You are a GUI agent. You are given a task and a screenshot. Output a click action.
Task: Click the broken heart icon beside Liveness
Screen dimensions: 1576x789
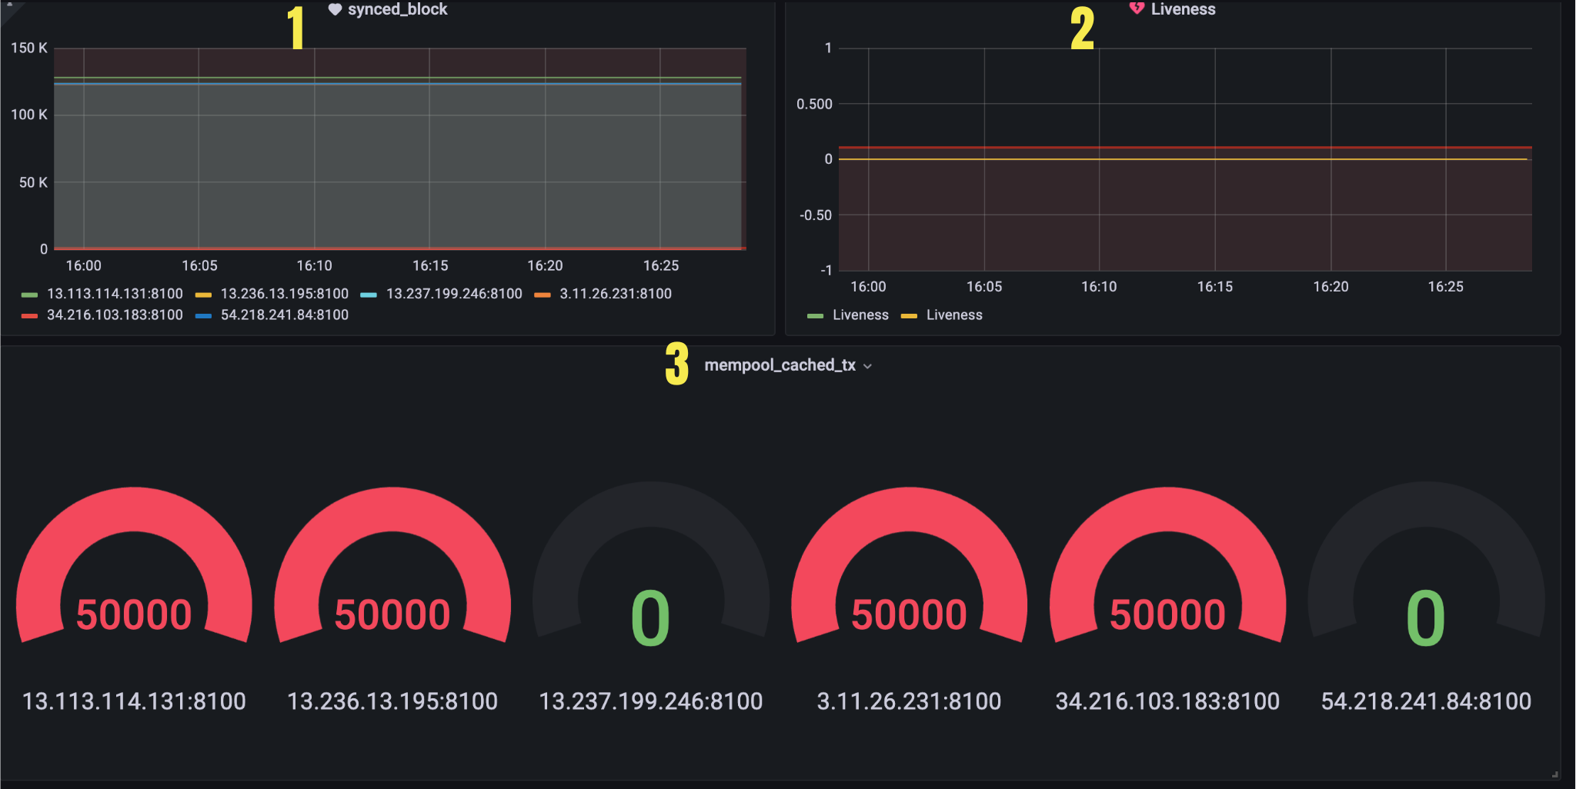coord(1137,8)
